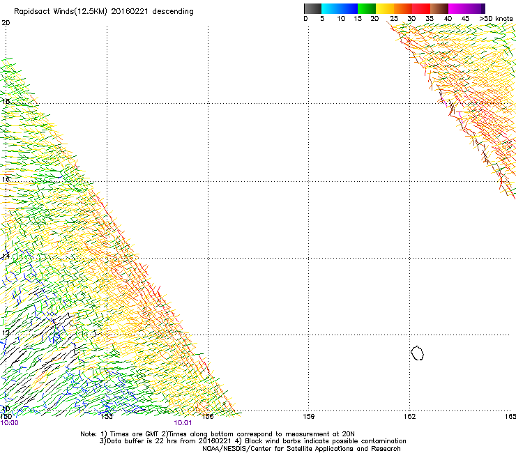
Task: Click the small island outline near 162
Action: pyautogui.click(x=417, y=353)
